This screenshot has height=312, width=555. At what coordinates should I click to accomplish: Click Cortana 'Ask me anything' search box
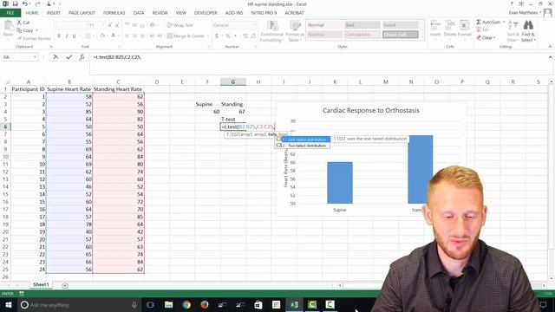click(x=79, y=304)
